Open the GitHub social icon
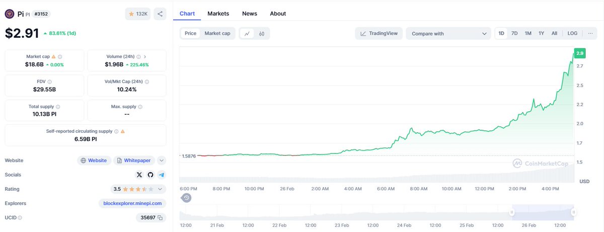Image resolution: width=604 pixels, height=232 pixels. (150, 175)
